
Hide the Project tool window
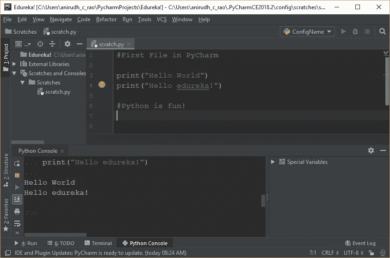click(x=80, y=44)
